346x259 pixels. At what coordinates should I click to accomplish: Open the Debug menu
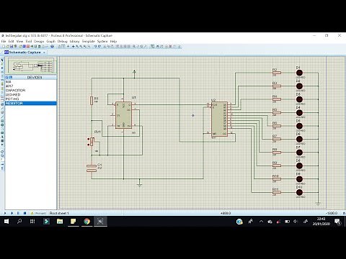62,41
